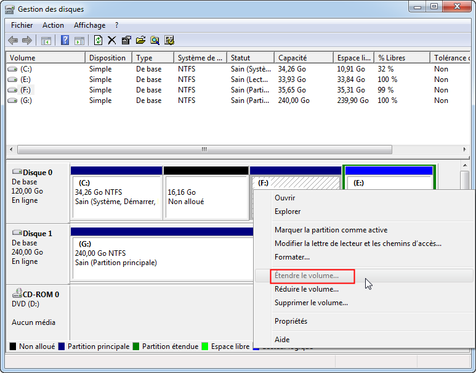Viewport: 476px width, 373px height.
Task: Click the green Partition étendue legend swatch
Action: (136, 346)
